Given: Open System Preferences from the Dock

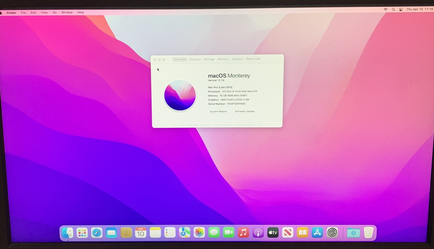Looking at the screenshot, I should click(x=332, y=232).
